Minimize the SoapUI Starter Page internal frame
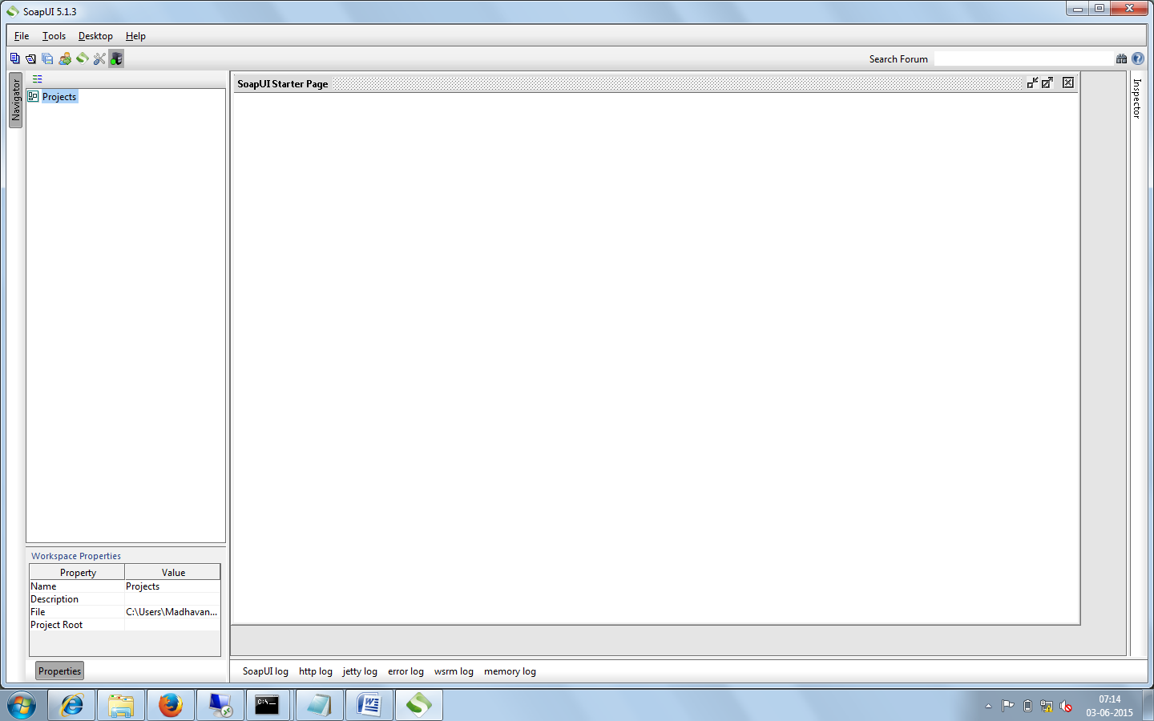Screen dimensions: 1154x721 tap(1032, 83)
